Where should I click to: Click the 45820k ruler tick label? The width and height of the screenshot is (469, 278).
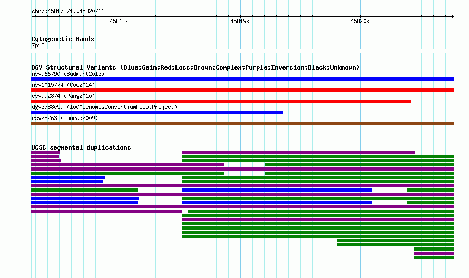[360, 21]
